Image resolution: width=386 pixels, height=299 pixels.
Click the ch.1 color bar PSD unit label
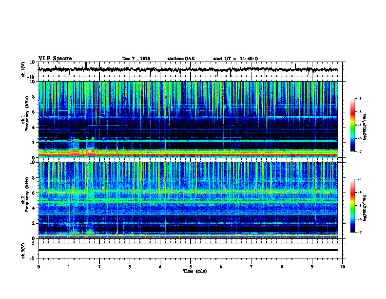click(365, 127)
